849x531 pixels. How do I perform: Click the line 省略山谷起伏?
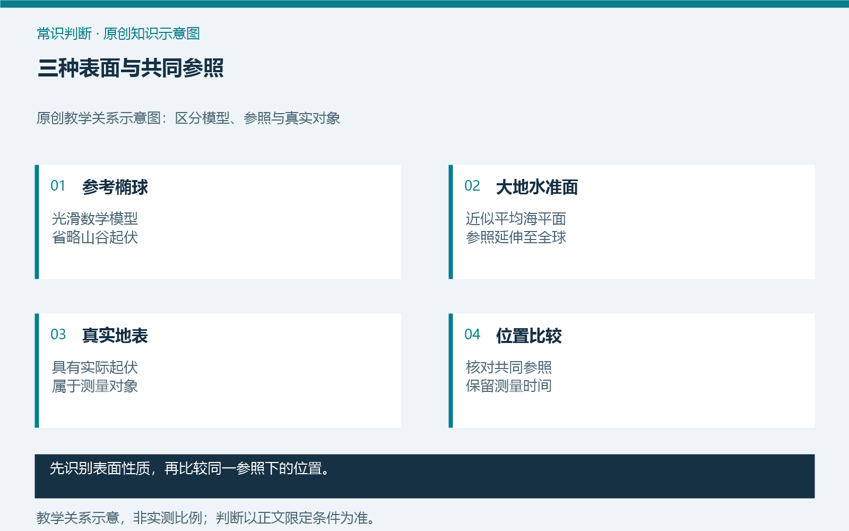95,237
